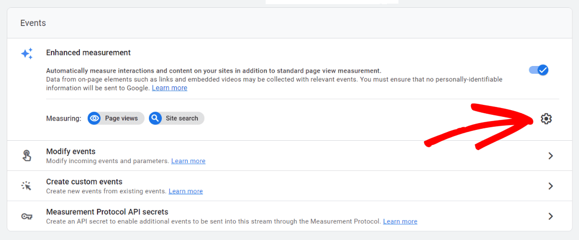Open Learn more link under Enhanced measurement
This screenshot has width=579, height=240.
170,88
